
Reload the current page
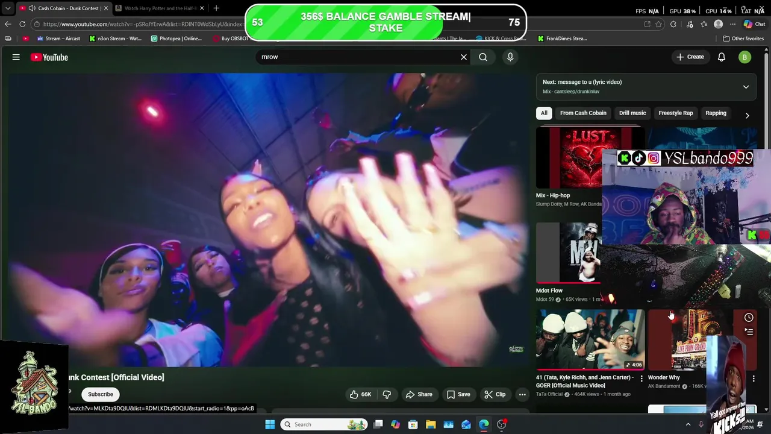coord(22,24)
